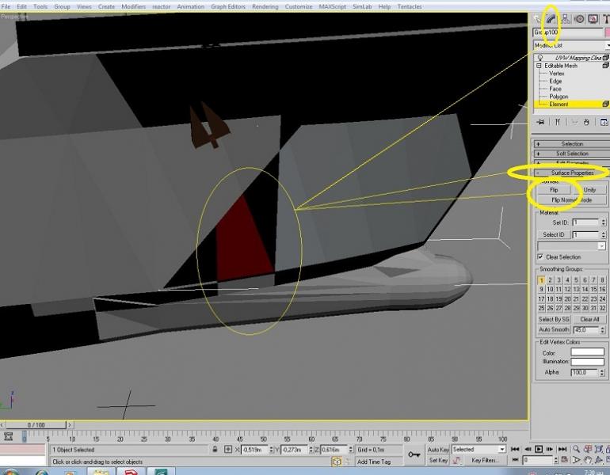Toggle smoothing group 12
Viewport: 610px width, 475px height.
tap(567, 289)
